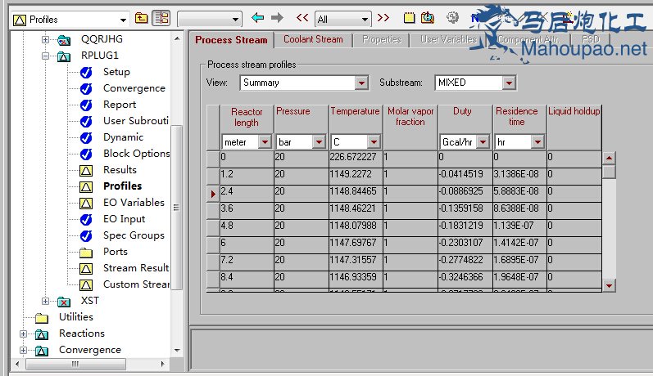Expand the Convergence folder node at the bottom
The image size is (653, 376).
(23, 350)
